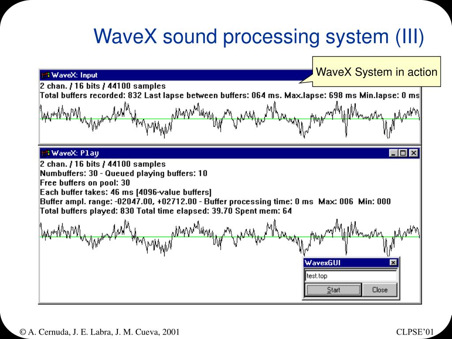Viewport: 452px width, 339px height.
Task: Focus the test.top input field
Action: (x=351, y=276)
